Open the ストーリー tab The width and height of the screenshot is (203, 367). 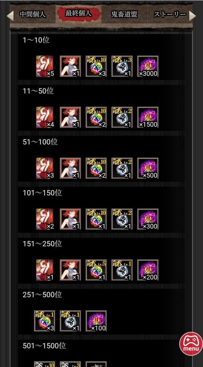[170, 14]
